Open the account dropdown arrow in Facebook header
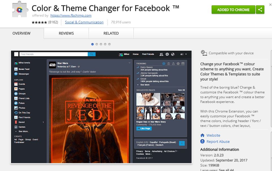Image resolution: width=272 pixels, height=171 pixels. 186,54
